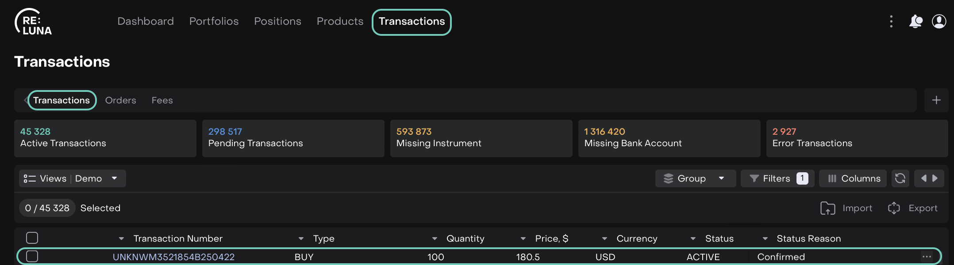The width and height of the screenshot is (954, 265).
Task: Open the user profile icon
Action: [x=939, y=21]
